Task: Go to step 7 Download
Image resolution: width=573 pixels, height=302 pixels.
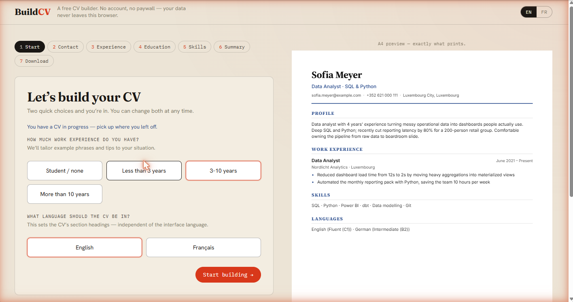Action: pos(34,61)
